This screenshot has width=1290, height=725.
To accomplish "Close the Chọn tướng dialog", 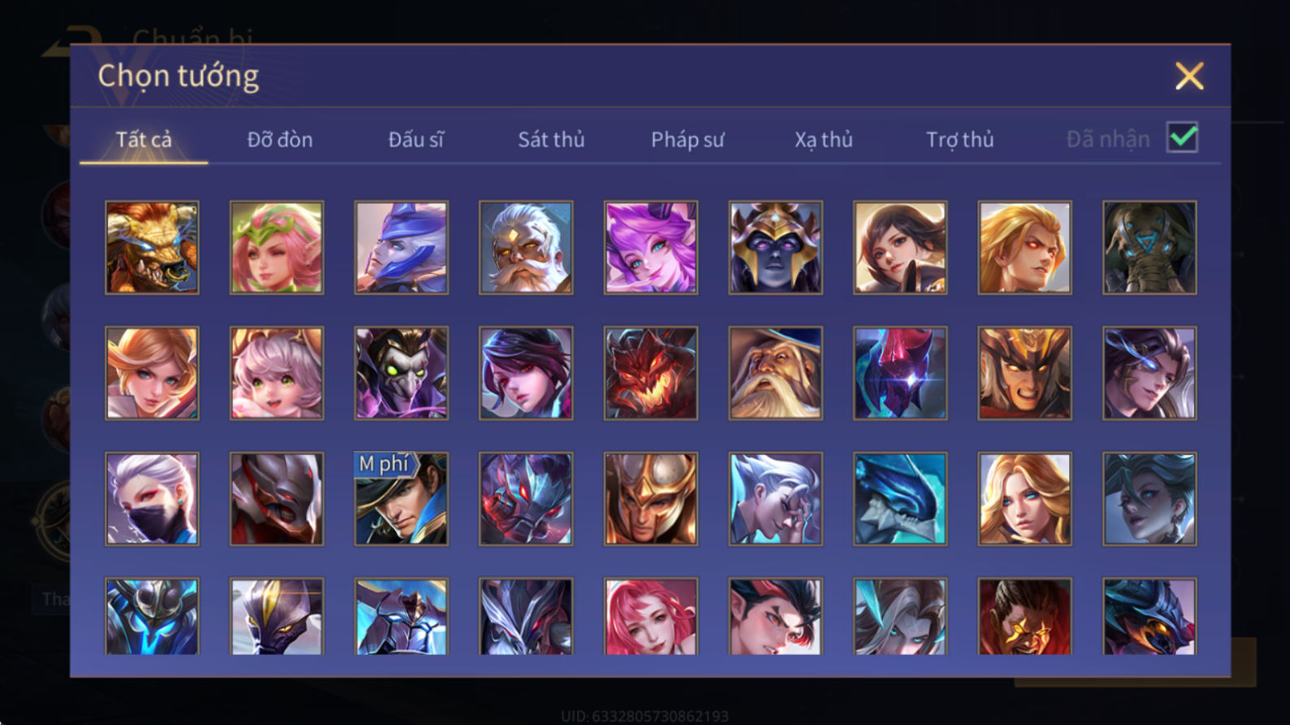I will 1189,76.
